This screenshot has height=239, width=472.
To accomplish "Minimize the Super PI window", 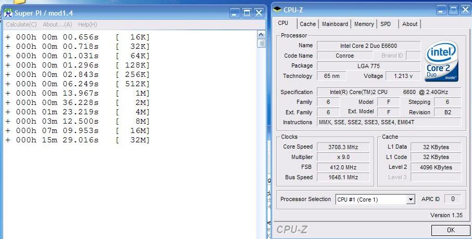I will 235,13.
